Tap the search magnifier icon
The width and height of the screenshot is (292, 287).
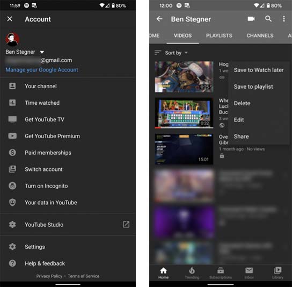pyautogui.click(x=268, y=19)
